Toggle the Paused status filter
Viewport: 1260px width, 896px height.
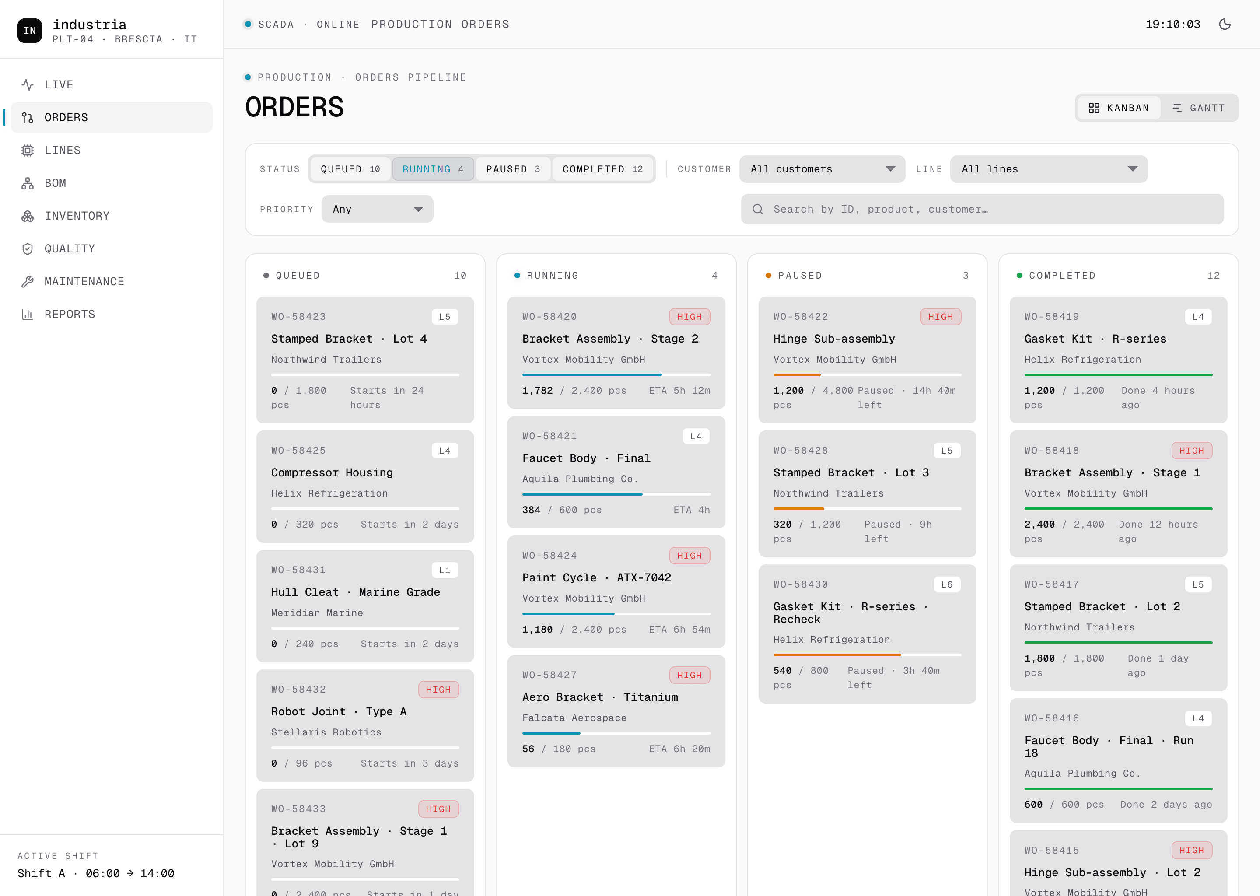pos(513,169)
